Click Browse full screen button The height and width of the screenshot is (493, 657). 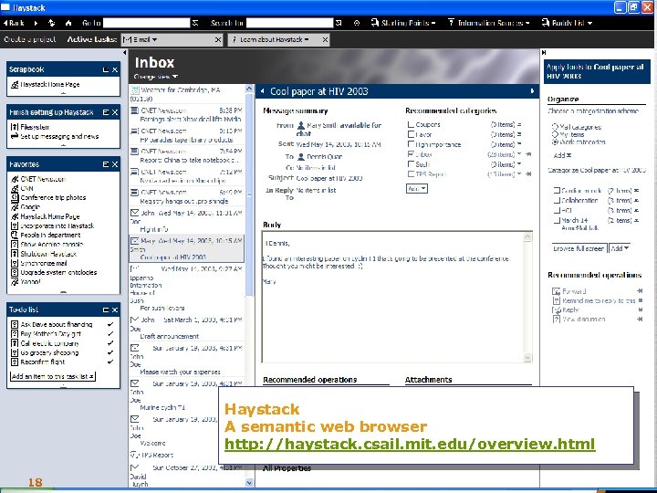(x=579, y=248)
